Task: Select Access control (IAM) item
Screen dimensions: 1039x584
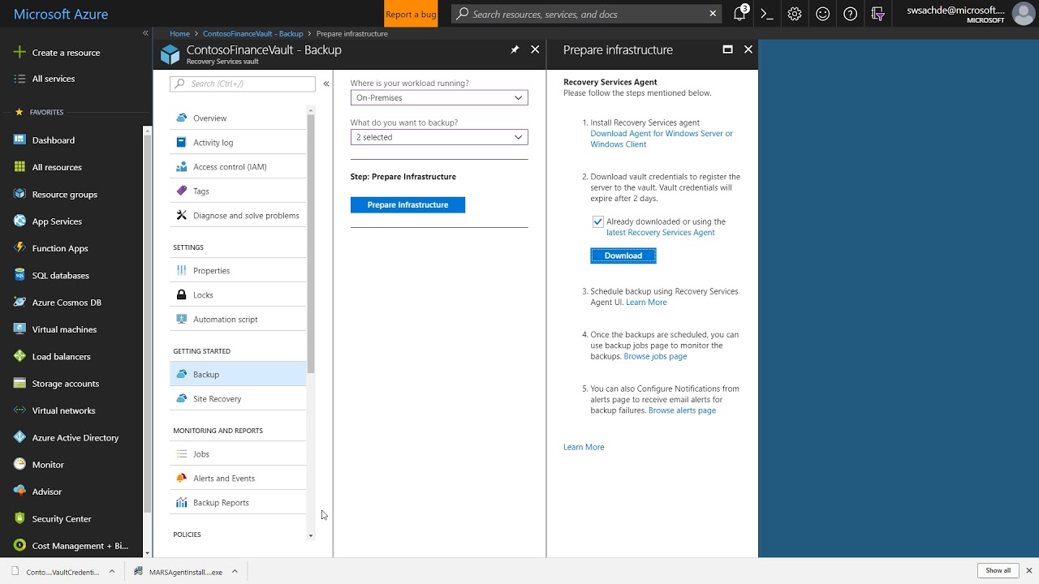Action: (238, 167)
